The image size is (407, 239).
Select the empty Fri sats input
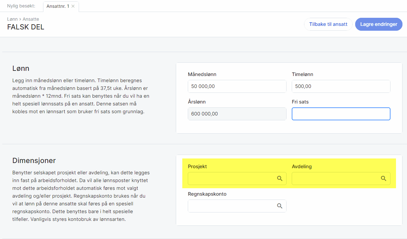(x=341, y=114)
